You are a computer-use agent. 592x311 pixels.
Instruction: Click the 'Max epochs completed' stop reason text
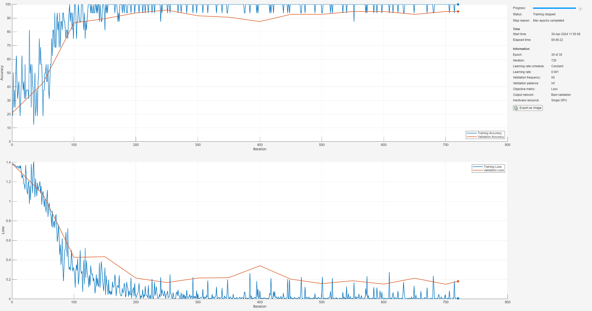point(548,21)
